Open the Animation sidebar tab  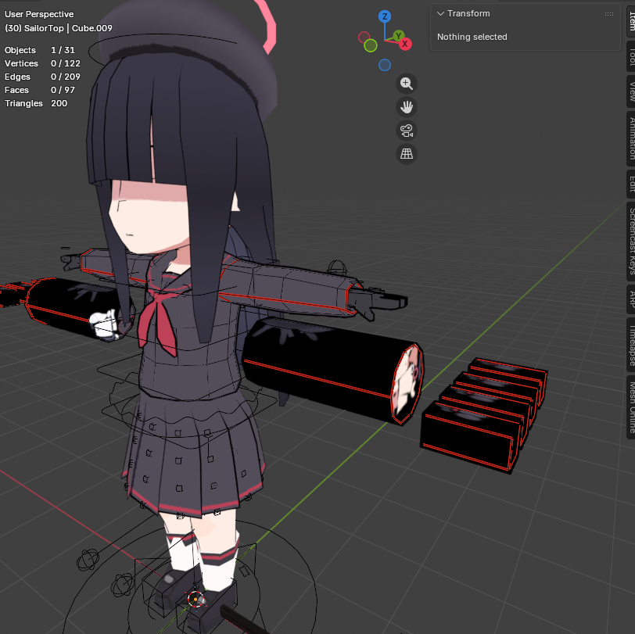(x=631, y=138)
